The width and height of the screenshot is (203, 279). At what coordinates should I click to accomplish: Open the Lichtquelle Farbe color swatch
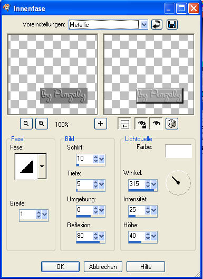click(178, 151)
